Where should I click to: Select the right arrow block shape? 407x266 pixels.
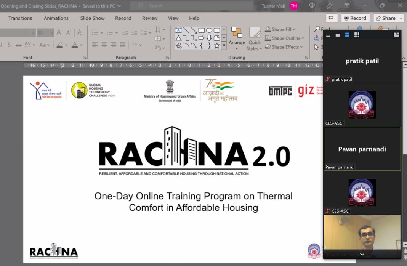202,38
